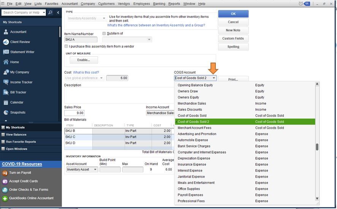This screenshot has width=337, height=209.
Task: Click the Sales Price field
Action: tap(74, 113)
